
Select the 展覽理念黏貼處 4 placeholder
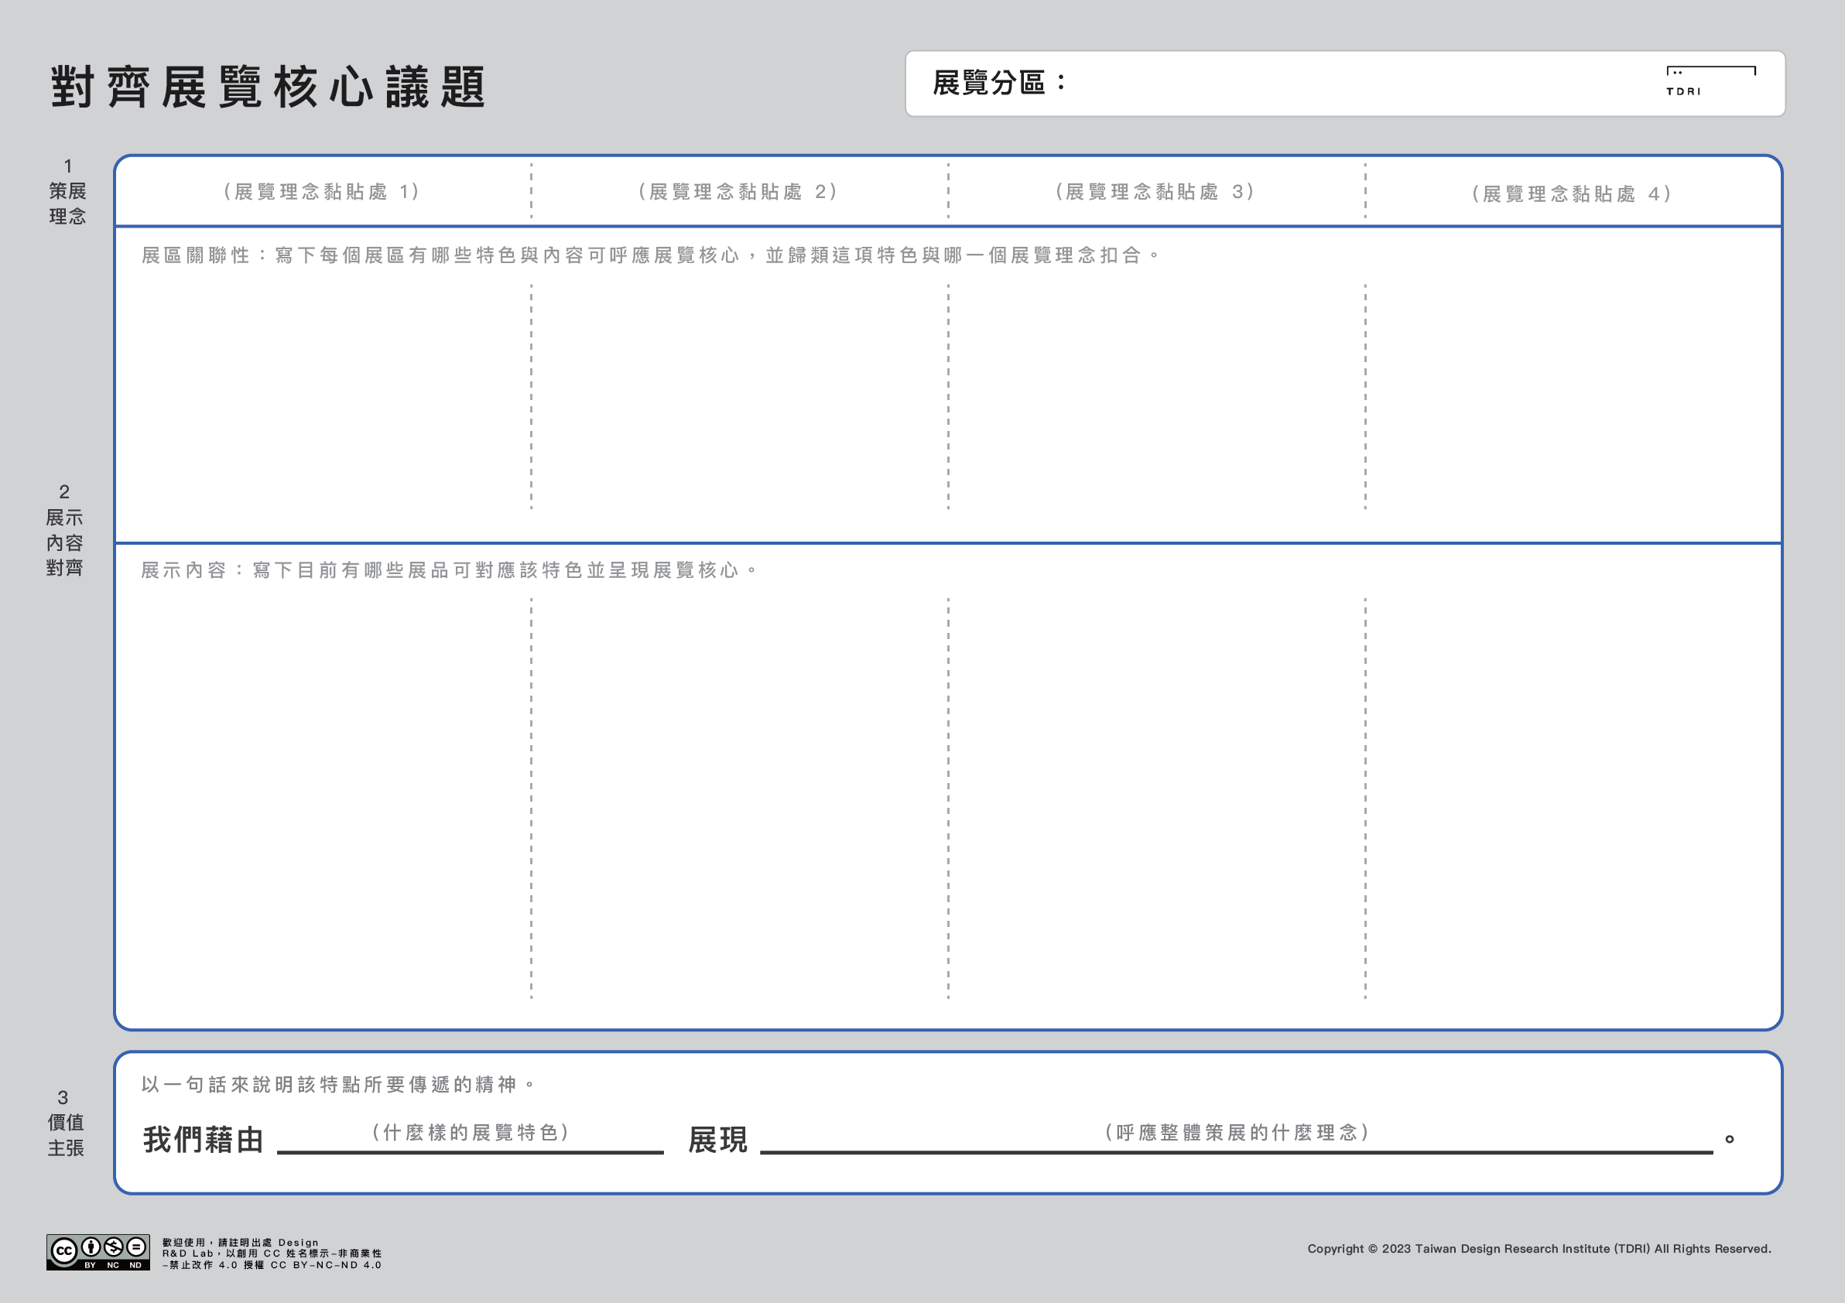1570,192
